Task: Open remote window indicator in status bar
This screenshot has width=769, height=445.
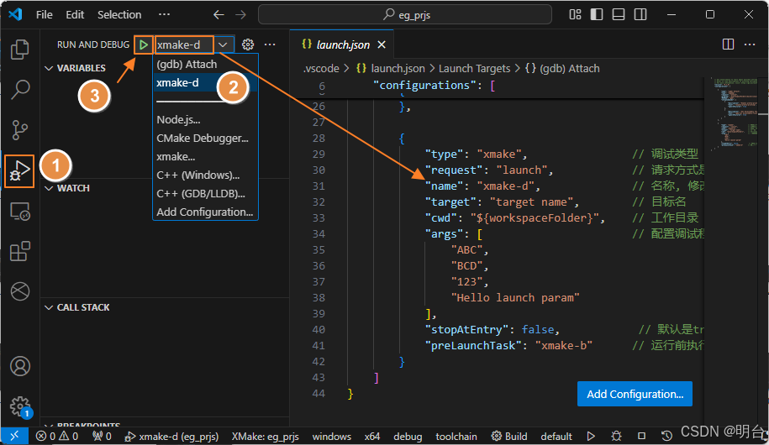Action: (14, 436)
